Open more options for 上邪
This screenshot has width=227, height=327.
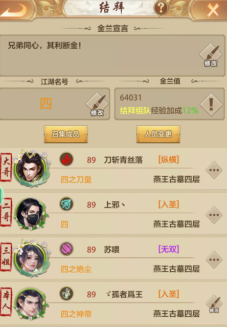[214, 215]
